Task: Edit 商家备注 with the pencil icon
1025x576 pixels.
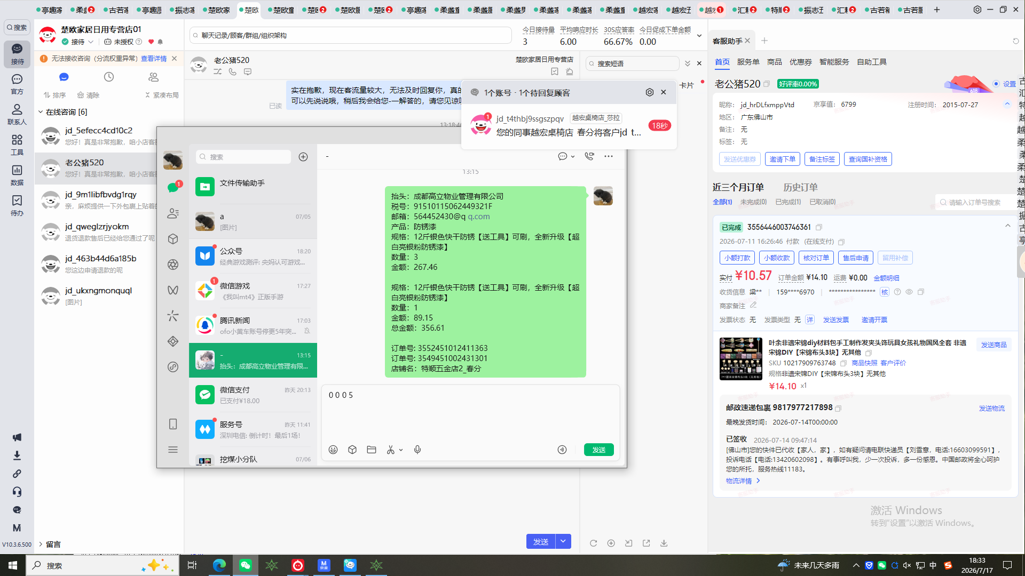Action: [x=753, y=305]
